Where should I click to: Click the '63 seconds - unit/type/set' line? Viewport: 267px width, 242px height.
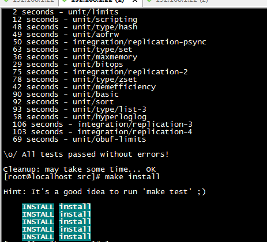(73, 50)
